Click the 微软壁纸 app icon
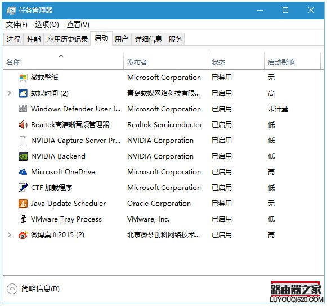Viewport: 327px width, 307px height. click(x=23, y=78)
